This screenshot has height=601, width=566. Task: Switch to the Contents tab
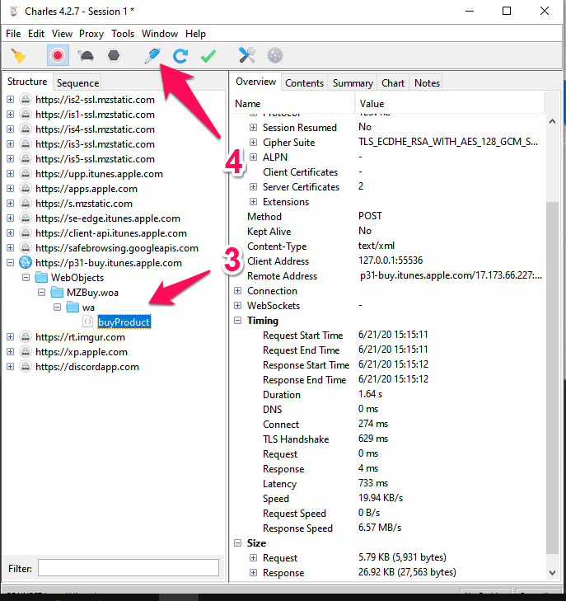[x=304, y=82]
